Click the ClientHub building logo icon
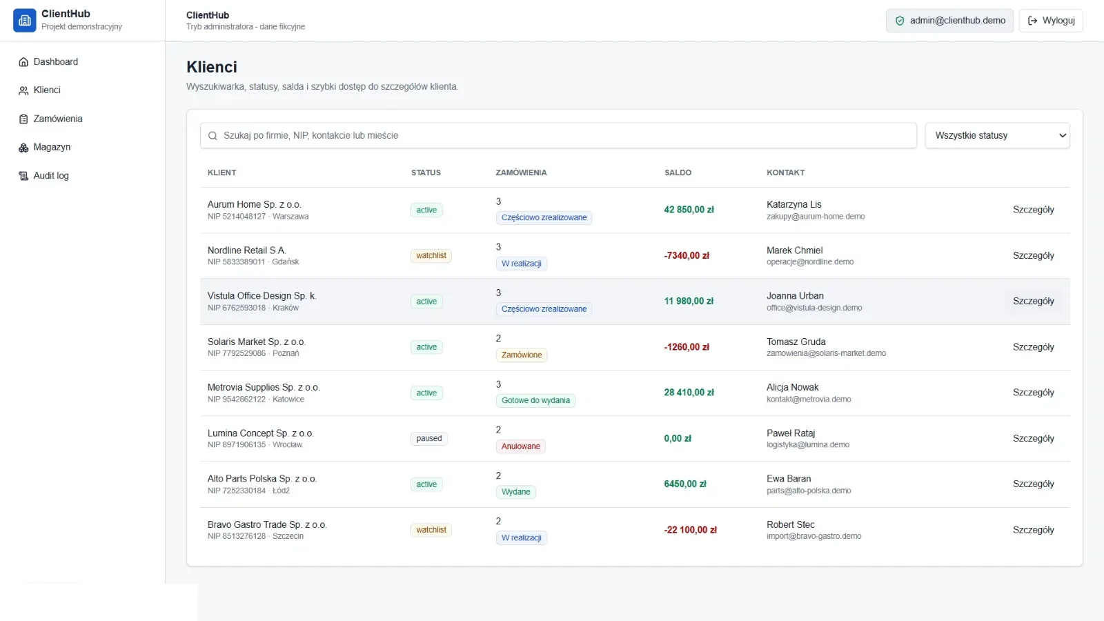 (24, 21)
